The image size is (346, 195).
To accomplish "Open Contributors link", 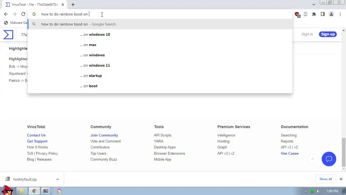I will (x=100, y=147).
